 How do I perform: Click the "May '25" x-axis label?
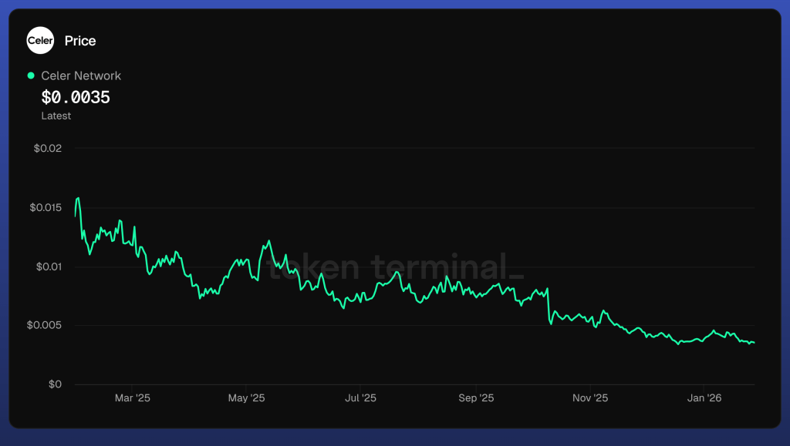pyautogui.click(x=246, y=397)
